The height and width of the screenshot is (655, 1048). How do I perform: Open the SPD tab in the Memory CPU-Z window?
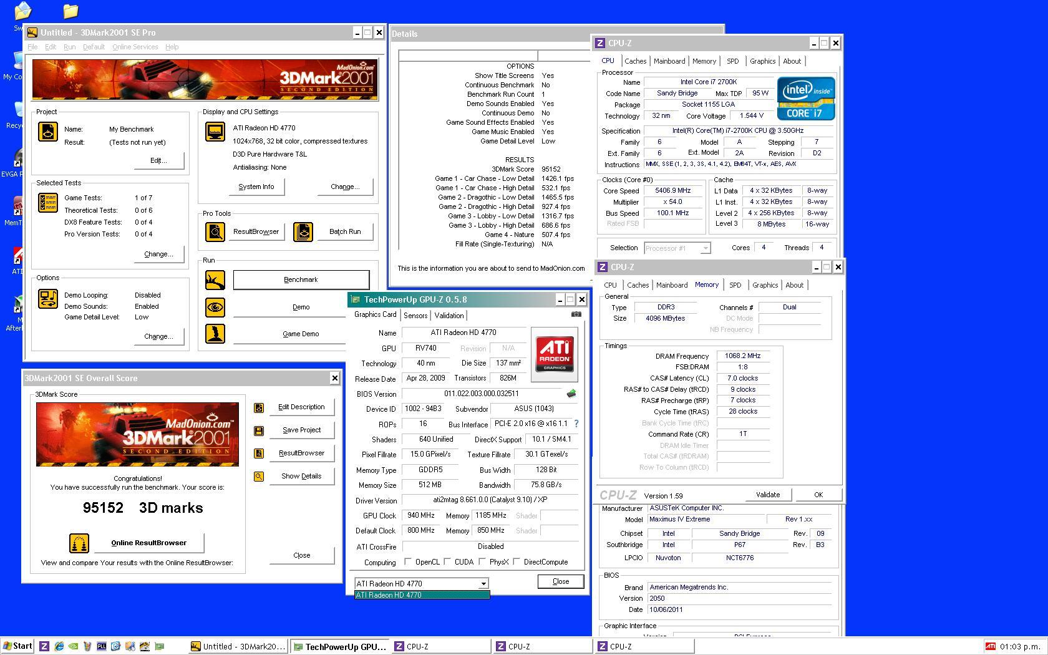coord(735,285)
